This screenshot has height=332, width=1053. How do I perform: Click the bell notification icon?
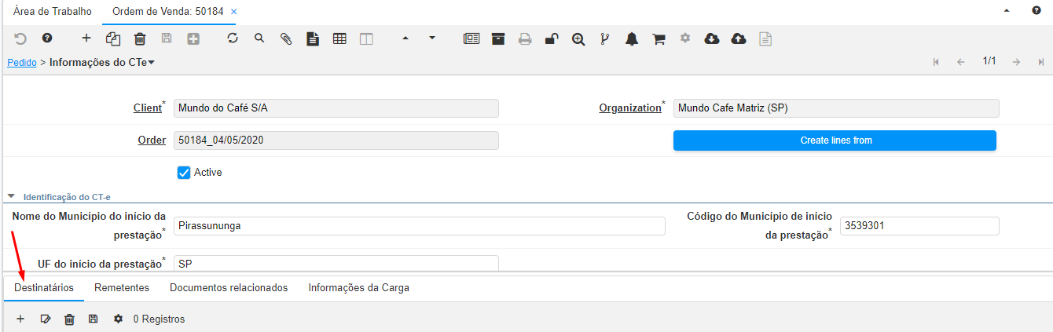[632, 38]
